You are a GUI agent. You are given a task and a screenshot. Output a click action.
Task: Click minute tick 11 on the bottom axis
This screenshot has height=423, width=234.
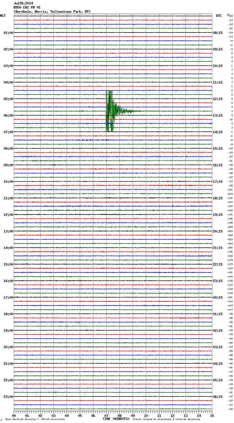159,416
